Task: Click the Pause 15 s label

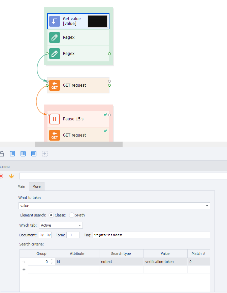Action: 73,119
